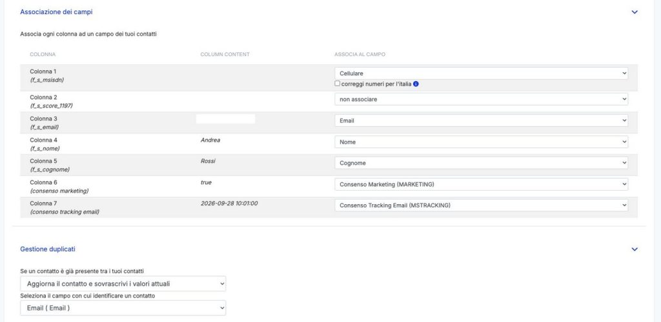The image size is (661, 322).
Task: Open the Consenso Tracking Email (MSTRACKING) dropdown
Action: [x=481, y=205]
